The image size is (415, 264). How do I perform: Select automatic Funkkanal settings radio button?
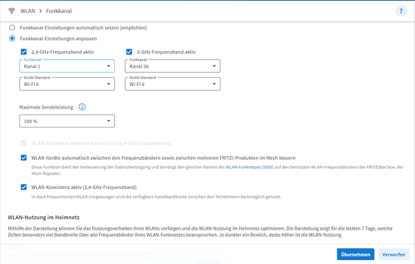(x=12, y=27)
